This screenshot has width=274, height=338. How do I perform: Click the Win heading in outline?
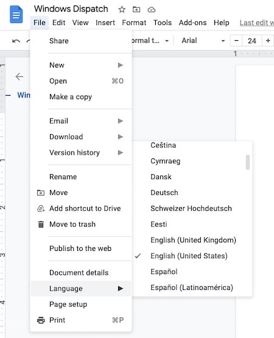click(x=24, y=95)
